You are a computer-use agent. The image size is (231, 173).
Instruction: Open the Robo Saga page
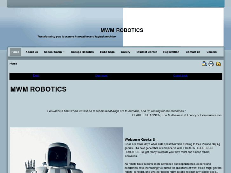(x=107, y=52)
